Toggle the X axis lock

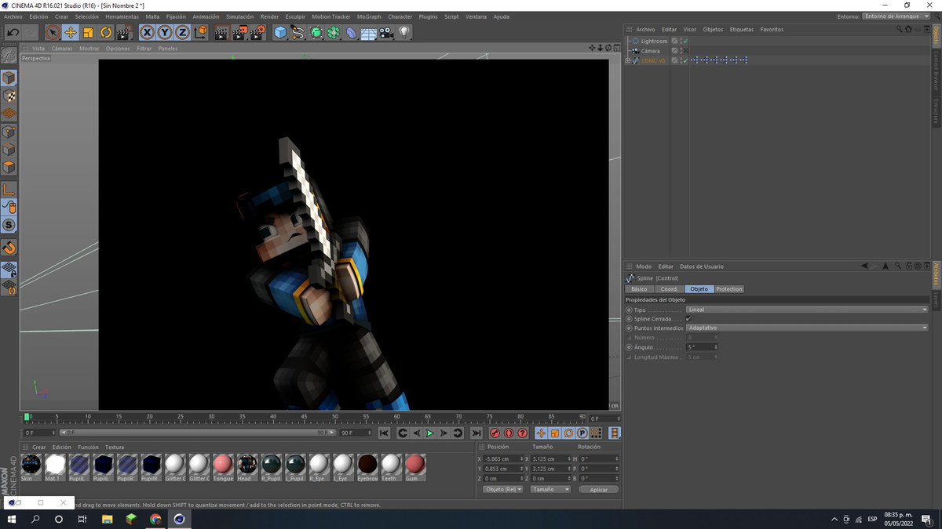pos(147,32)
